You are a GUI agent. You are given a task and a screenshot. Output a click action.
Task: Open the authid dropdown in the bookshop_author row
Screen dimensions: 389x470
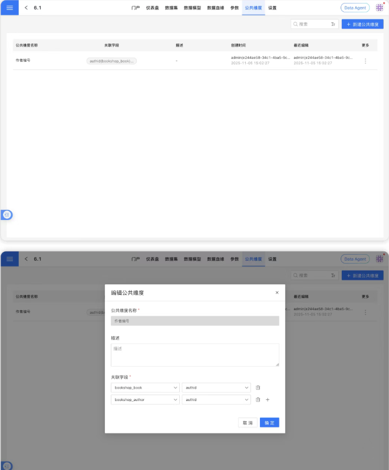[216, 400]
